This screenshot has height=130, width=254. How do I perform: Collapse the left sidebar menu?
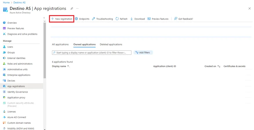44,18
